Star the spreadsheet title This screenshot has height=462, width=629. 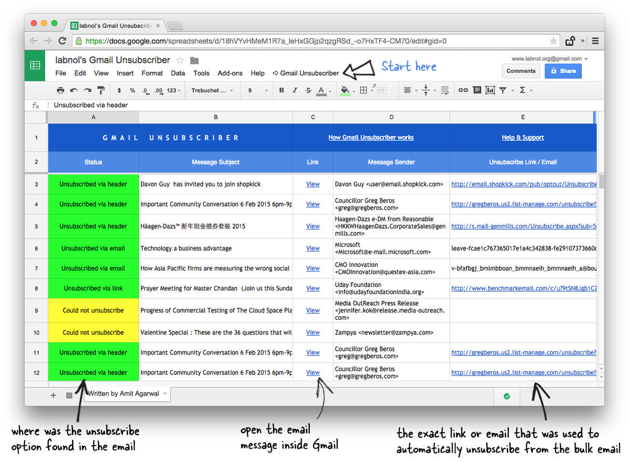pyautogui.click(x=180, y=60)
